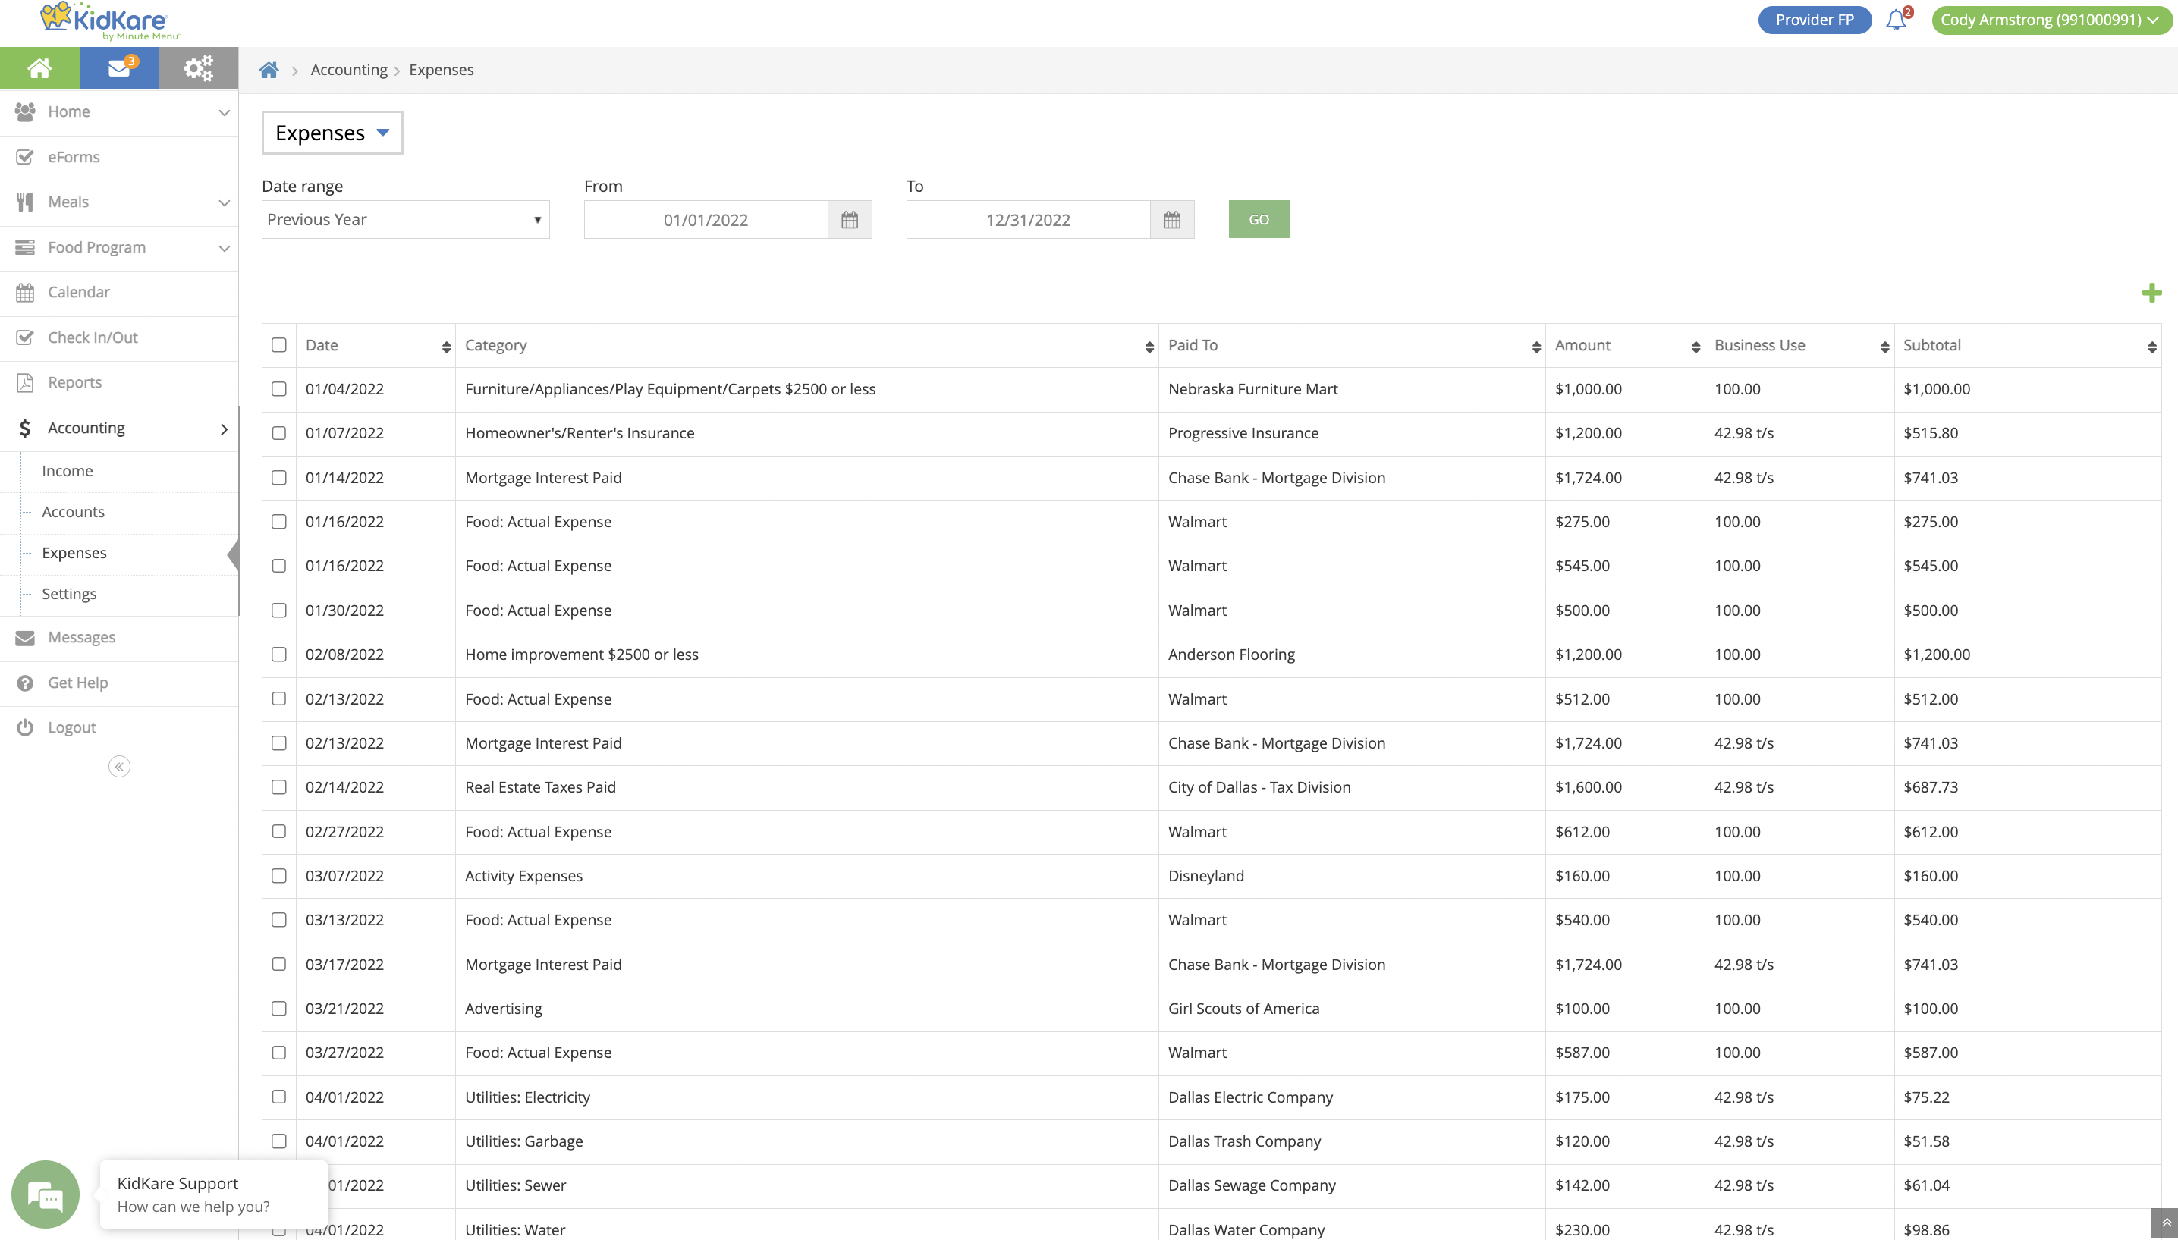Open the Accounting breadcrumb link
The width and height of the screenshot is (2178, 1240).
[348, 69]
